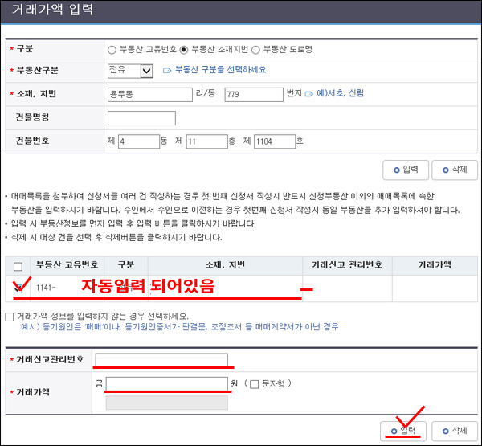Click the gray disabled field below 거래가액
The height and width of the screenshot is (446, 482).
tap(167, 403)
